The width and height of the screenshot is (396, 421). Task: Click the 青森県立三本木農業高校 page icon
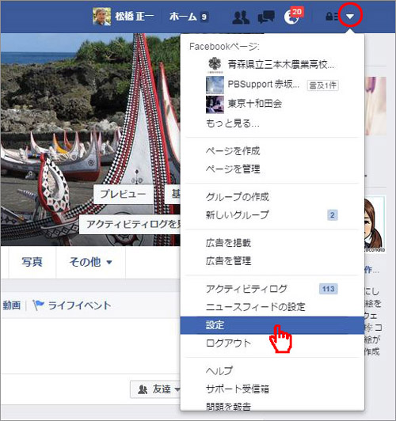pyautogui.click(x=215, y=65)
